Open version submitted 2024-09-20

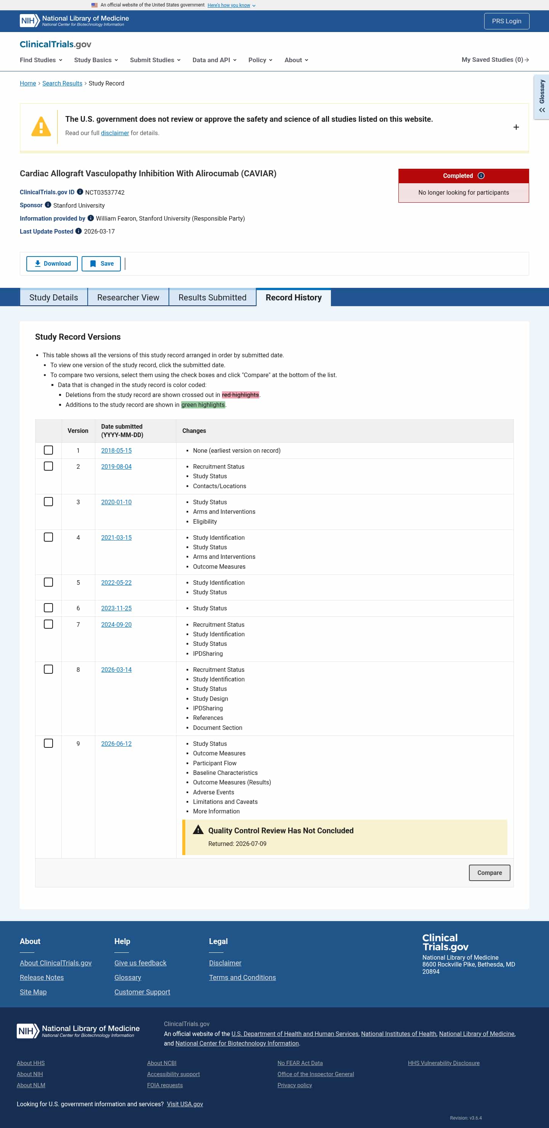(116, 625)
